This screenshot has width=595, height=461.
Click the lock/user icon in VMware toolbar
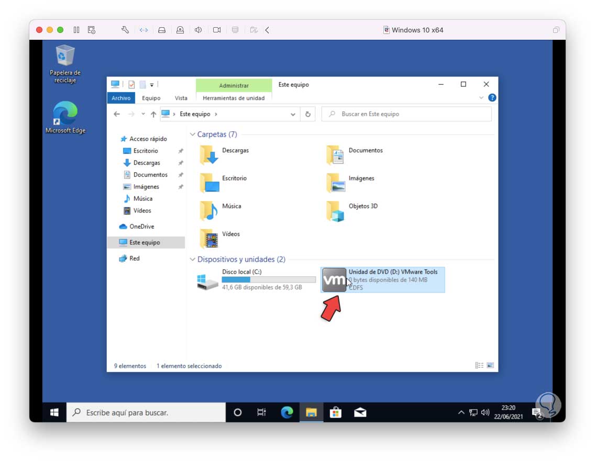click(x=180, y=30)
